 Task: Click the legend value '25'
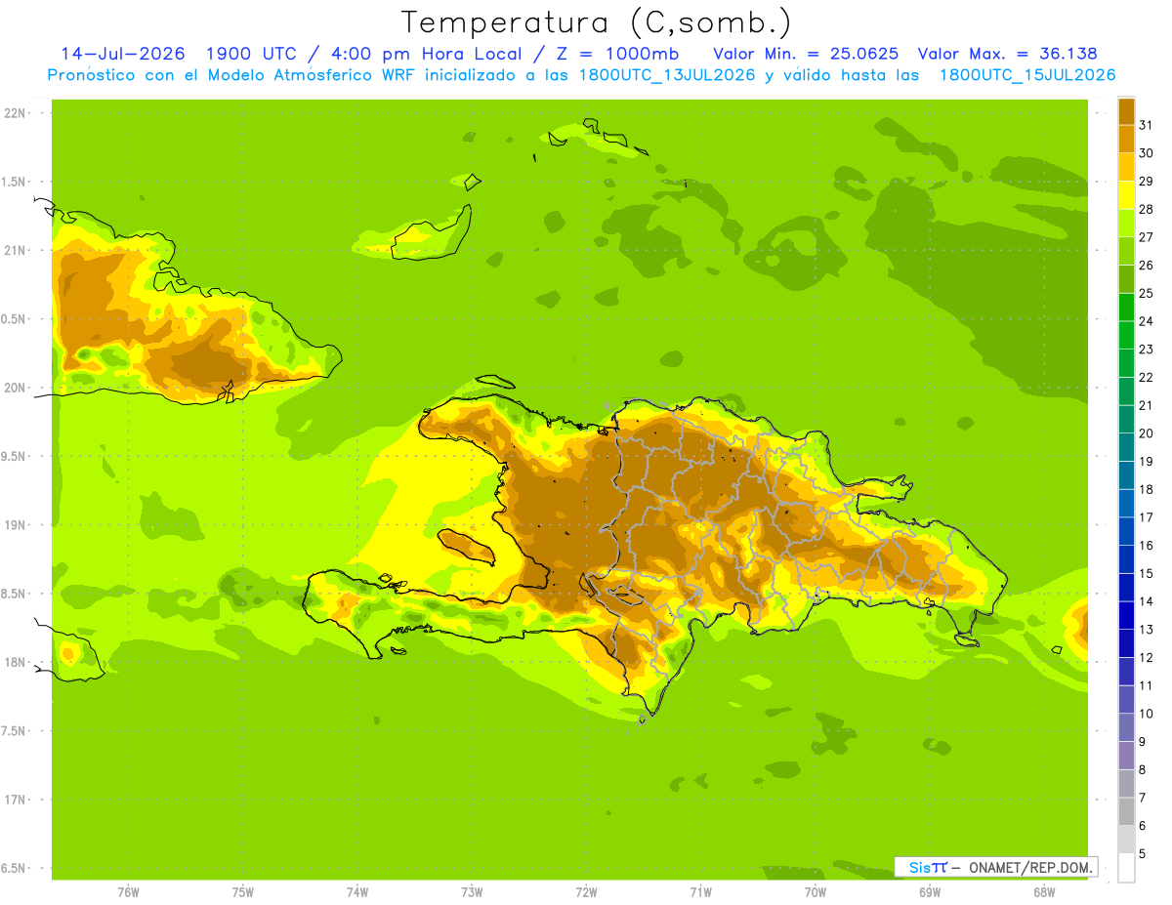click(x=1146, y=293)
